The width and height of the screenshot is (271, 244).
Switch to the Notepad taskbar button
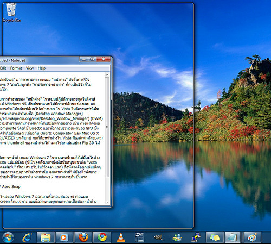[x=233, y=237]
